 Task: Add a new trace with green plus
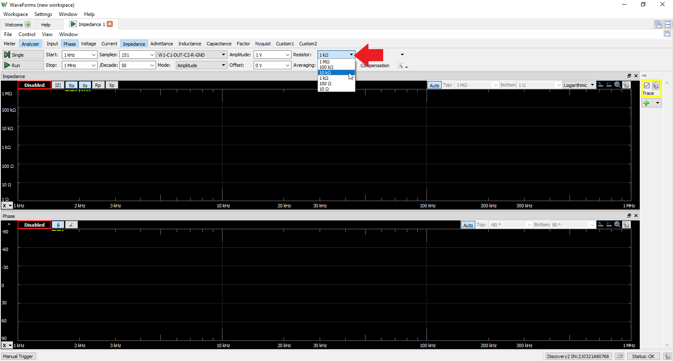click(647, 103)
